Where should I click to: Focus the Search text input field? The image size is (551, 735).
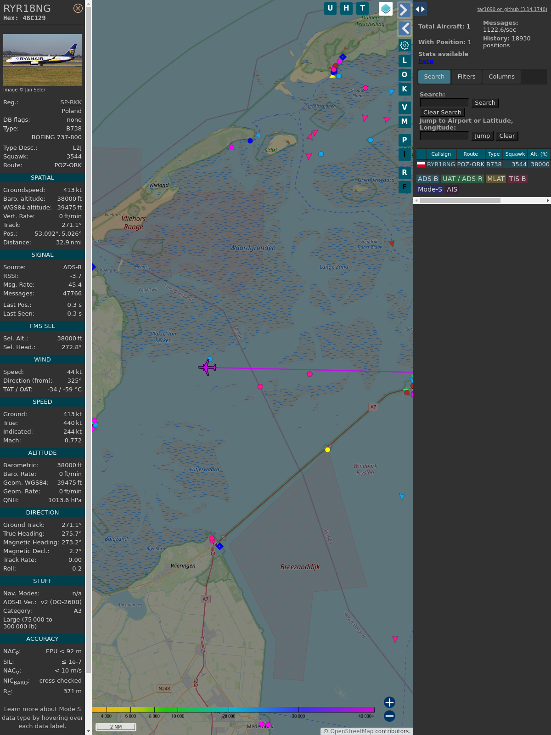point(444,103)
